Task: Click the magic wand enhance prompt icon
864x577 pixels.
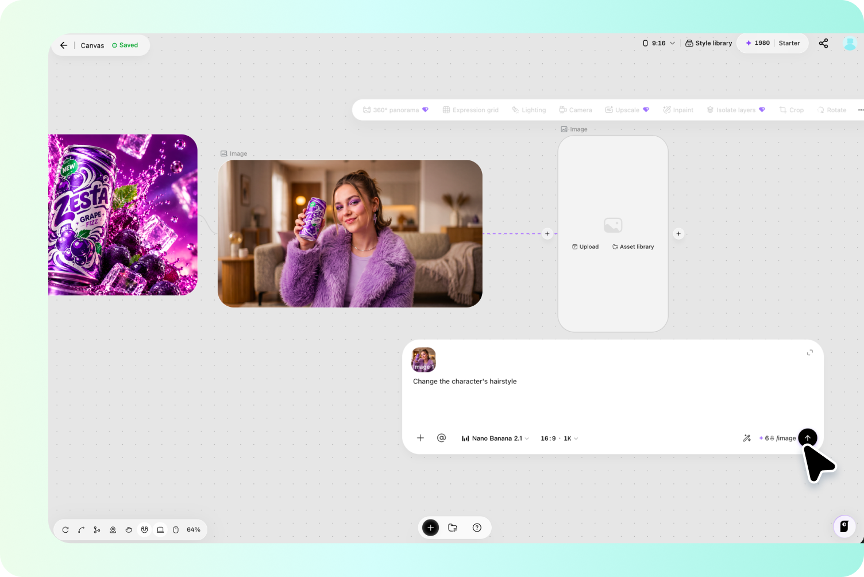Action: 747,438
